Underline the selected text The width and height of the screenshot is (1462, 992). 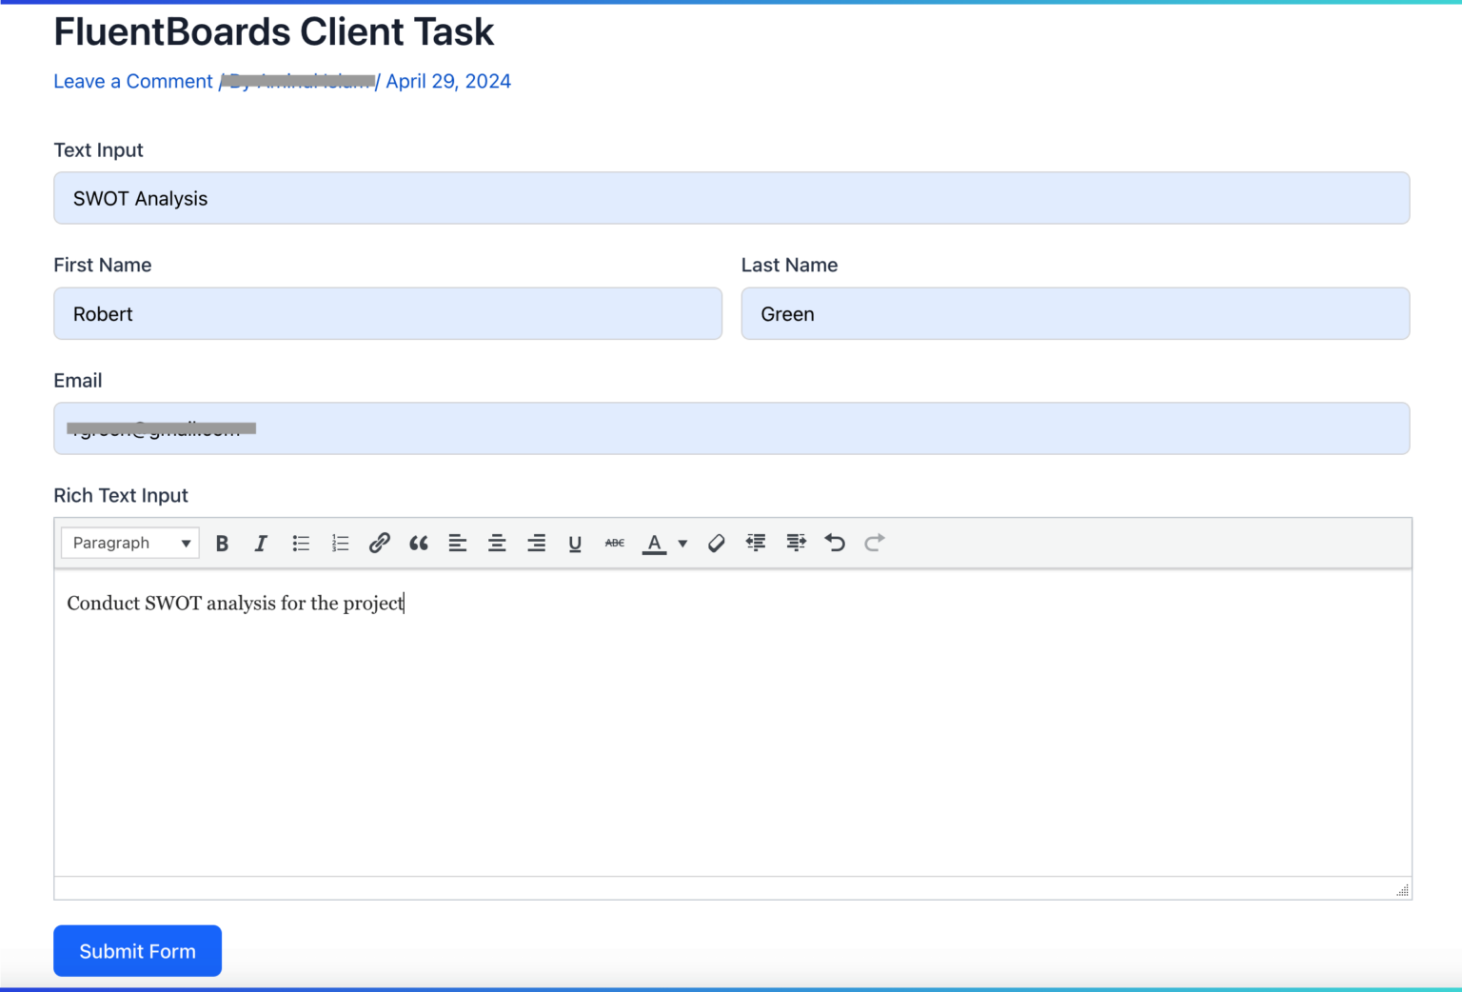click(x=575, y=543)
